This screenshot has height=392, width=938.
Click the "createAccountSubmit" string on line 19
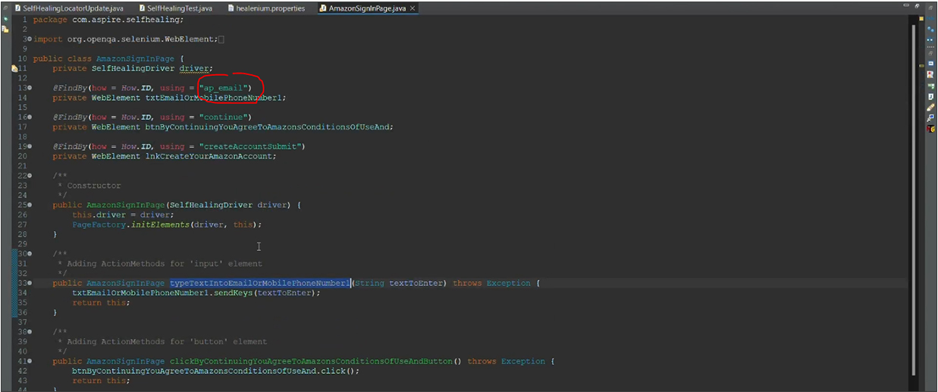pos(249,146)
